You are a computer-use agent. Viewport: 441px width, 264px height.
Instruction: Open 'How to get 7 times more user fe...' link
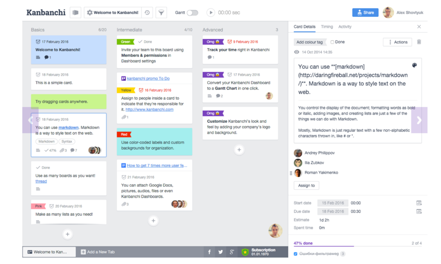[157, 166]
